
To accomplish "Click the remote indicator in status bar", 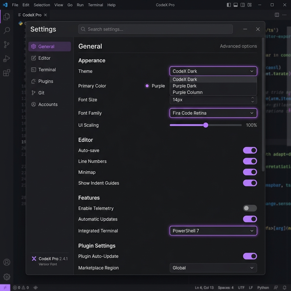I will click(x=5, y=288).
